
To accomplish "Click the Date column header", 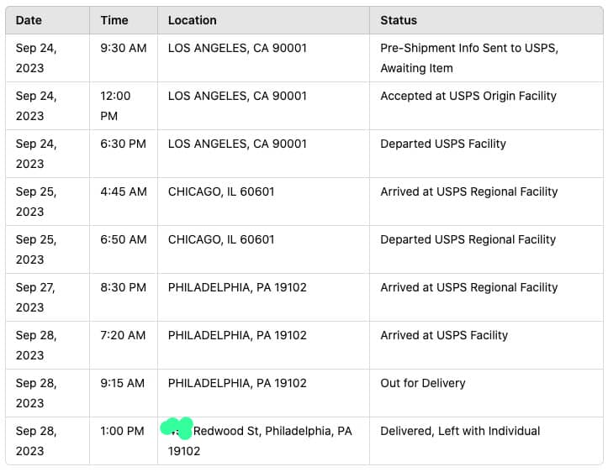I will 29,20.
